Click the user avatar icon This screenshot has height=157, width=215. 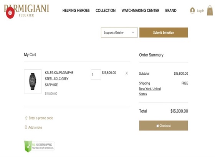pyautogui.click(x=192, y=11)
